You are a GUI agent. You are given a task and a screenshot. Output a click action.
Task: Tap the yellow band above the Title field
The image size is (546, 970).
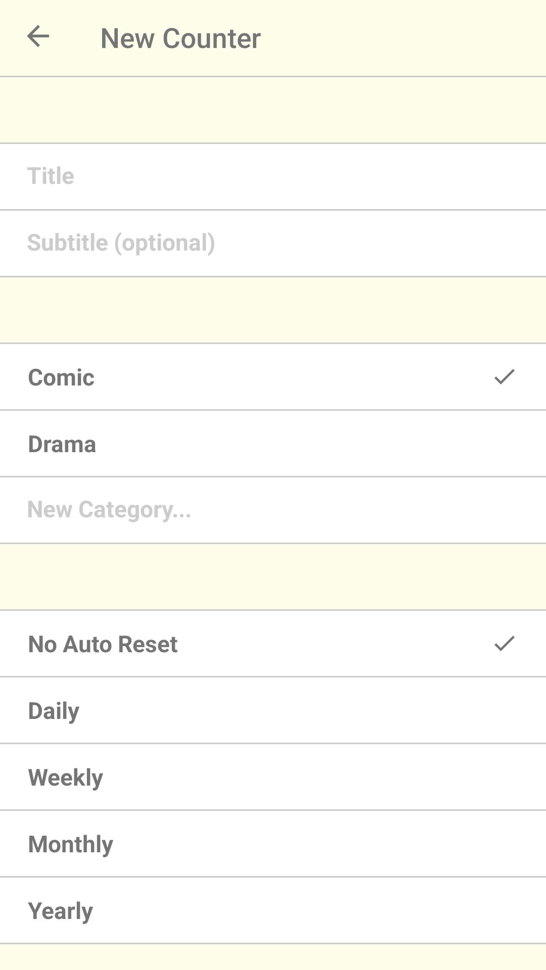pyautogui.click(x=273, y=110)
